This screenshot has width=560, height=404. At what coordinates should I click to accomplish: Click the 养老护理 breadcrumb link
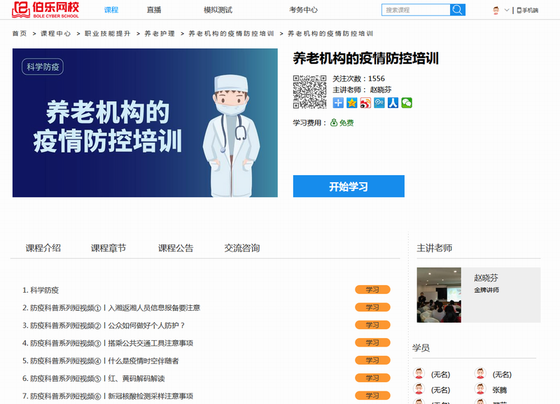click(160, 34)
